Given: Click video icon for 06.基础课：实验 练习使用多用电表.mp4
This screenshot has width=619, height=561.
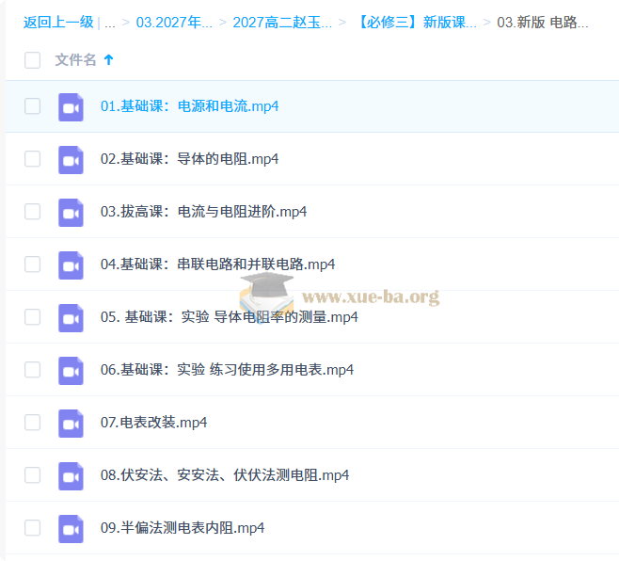Looking at the screenshot, I should coord(71,371).
